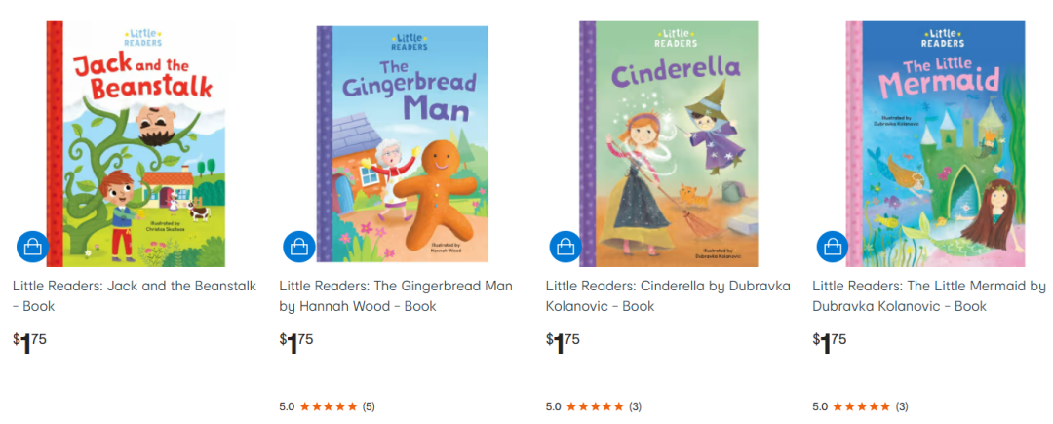Add The Gingerbread Man to bag

click(299, 247)
